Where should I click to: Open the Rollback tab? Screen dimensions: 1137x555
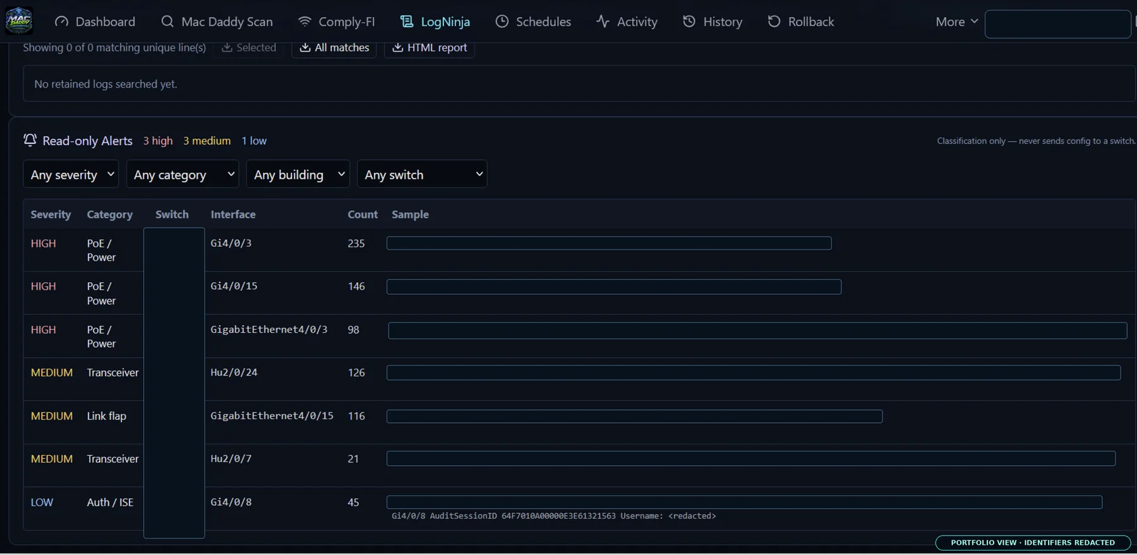pos(801,21)
